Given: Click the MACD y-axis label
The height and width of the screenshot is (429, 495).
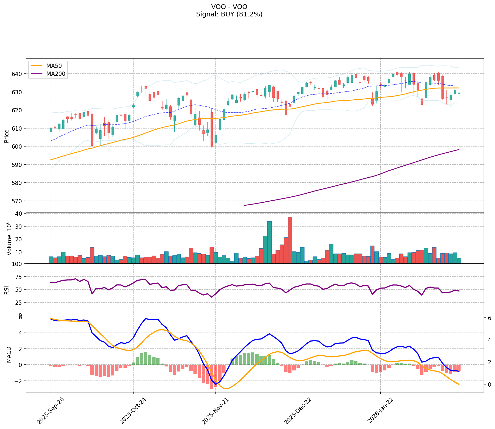Looking at the screenshot, I should (x=9, y=354).
